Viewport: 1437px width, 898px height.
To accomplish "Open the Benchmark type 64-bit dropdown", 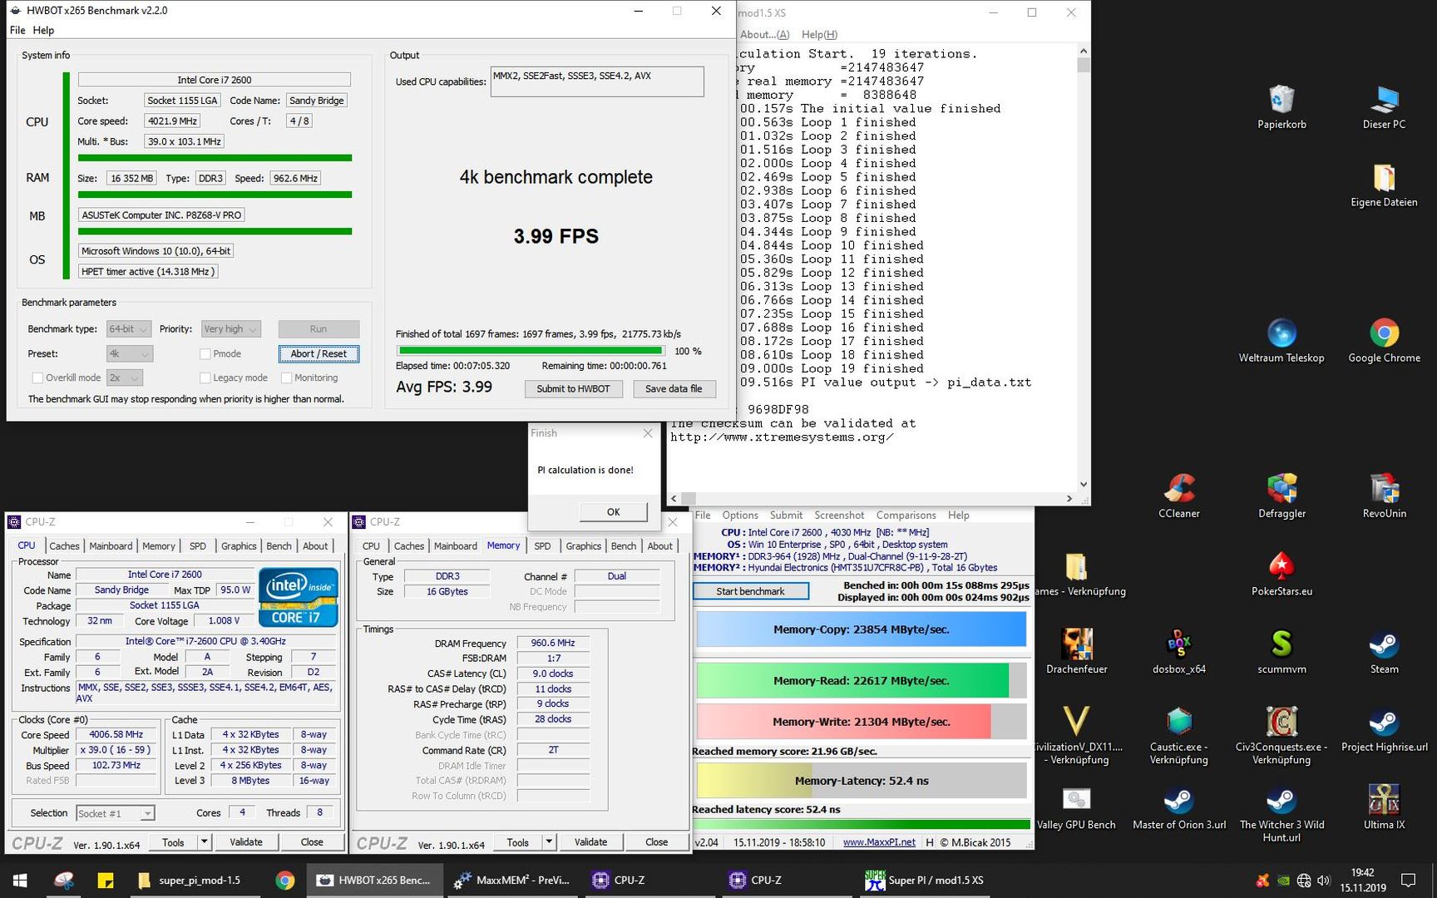I will coord(129,329).
